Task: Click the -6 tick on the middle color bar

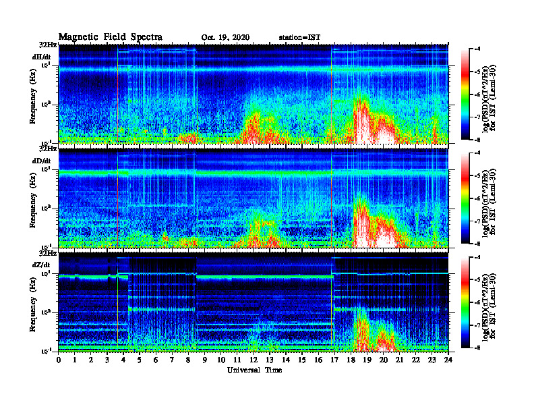Action: [476, 198]
